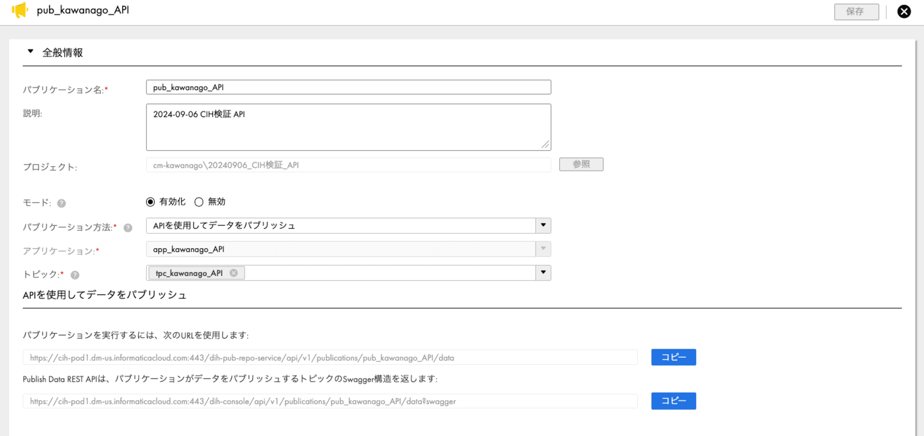Click the パブリケーション名 label
The image size is (924, 436).
(65, 90)
